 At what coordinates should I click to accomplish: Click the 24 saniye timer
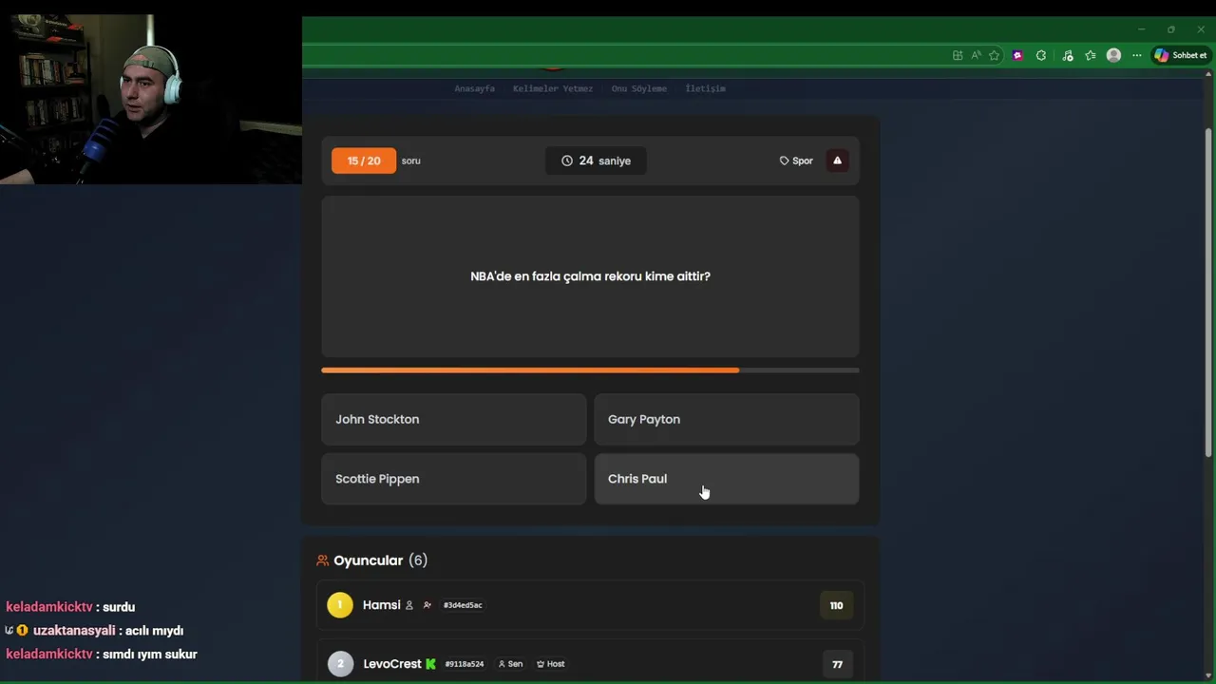[x=596, y=161]
